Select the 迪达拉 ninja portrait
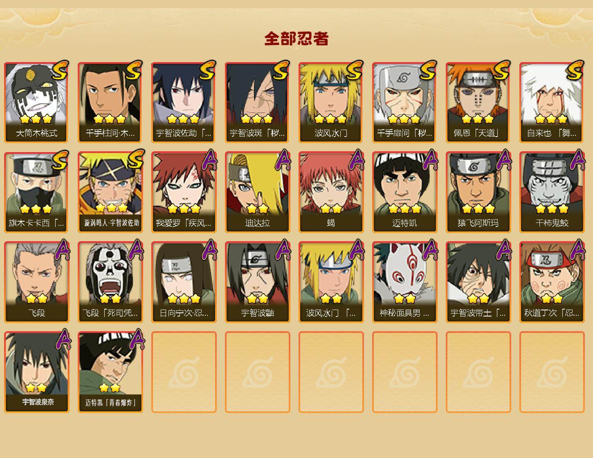 pos(257,192)
